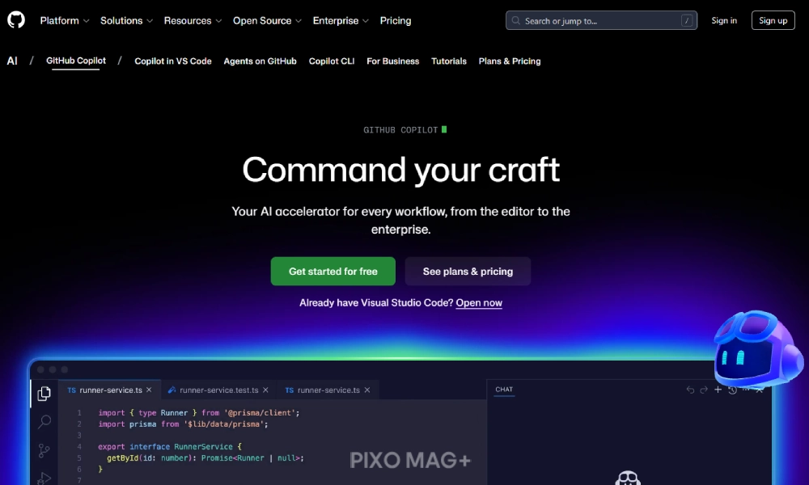Image resolution: width=809 pixels, height=485 pixels.
Task: Click the getById(id: number) code line
Action: coord(205,458)
